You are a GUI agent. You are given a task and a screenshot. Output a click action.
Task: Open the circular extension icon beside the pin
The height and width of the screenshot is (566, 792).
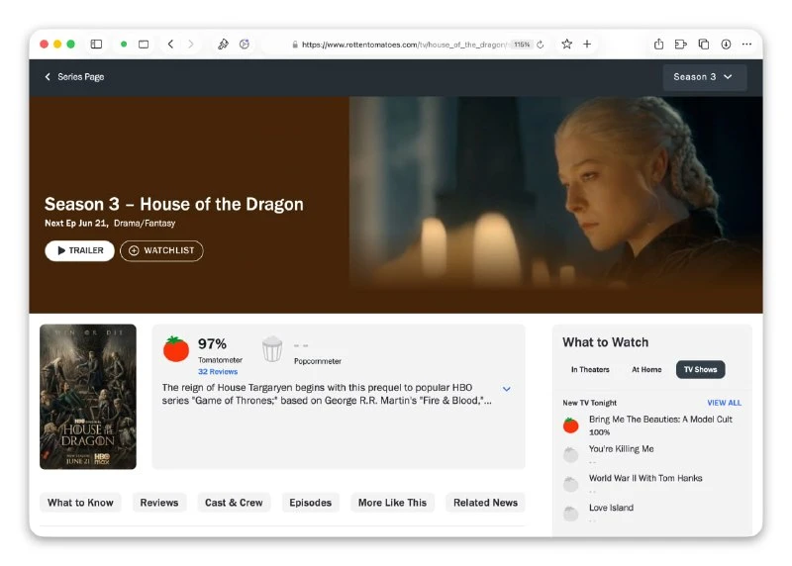pos(245,44)
